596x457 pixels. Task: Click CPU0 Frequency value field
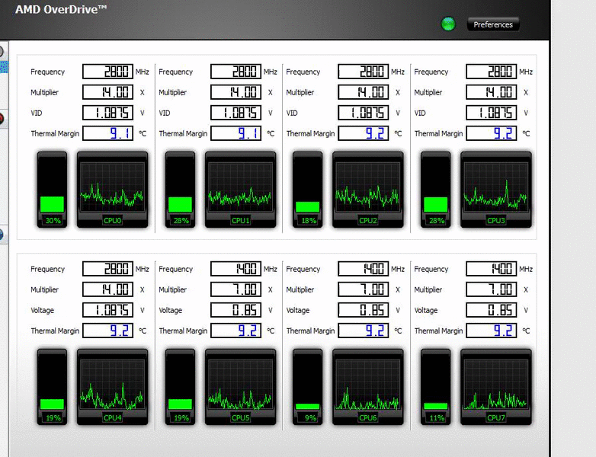click(108, 72)
